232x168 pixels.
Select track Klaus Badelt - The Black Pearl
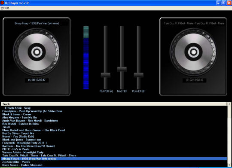click(113, 130)
